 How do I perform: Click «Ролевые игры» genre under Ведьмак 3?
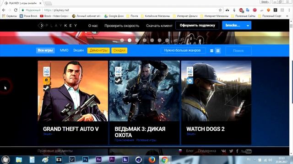pyautogui.click(x=146, y=140)
